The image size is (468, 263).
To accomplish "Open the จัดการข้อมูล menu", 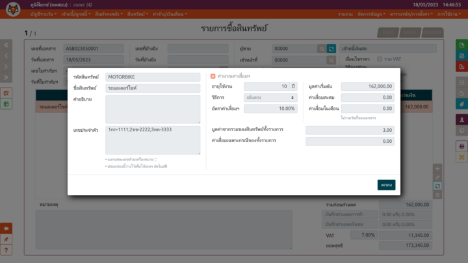I will pyautogui.click(x=372, y=14).
